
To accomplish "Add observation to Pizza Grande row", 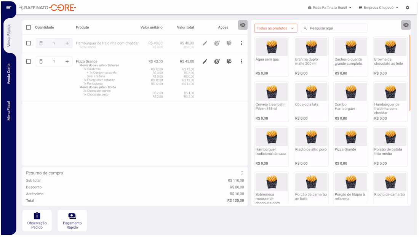I will [229, 61].
